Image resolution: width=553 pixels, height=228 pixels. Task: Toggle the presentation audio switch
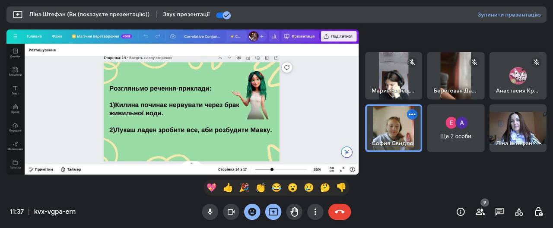pyautogui.click(x=223, y=15)
